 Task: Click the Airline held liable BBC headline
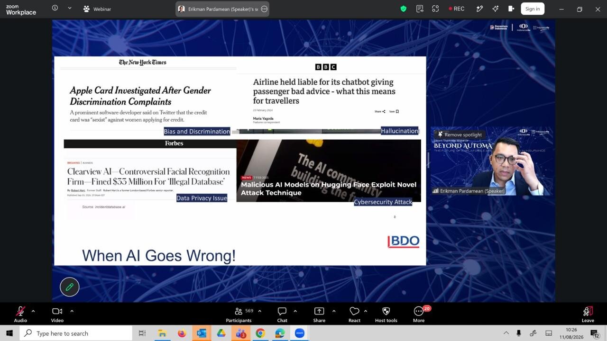pos(324,91)
